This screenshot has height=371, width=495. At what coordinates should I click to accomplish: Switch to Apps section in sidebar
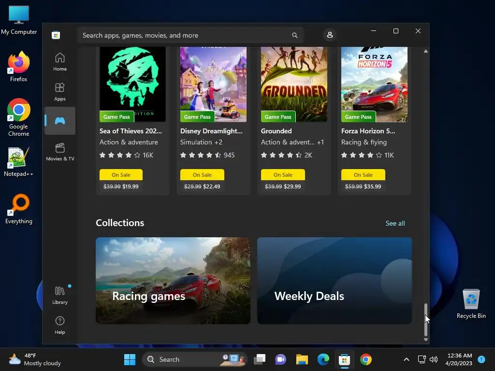(x=59, y=92)
